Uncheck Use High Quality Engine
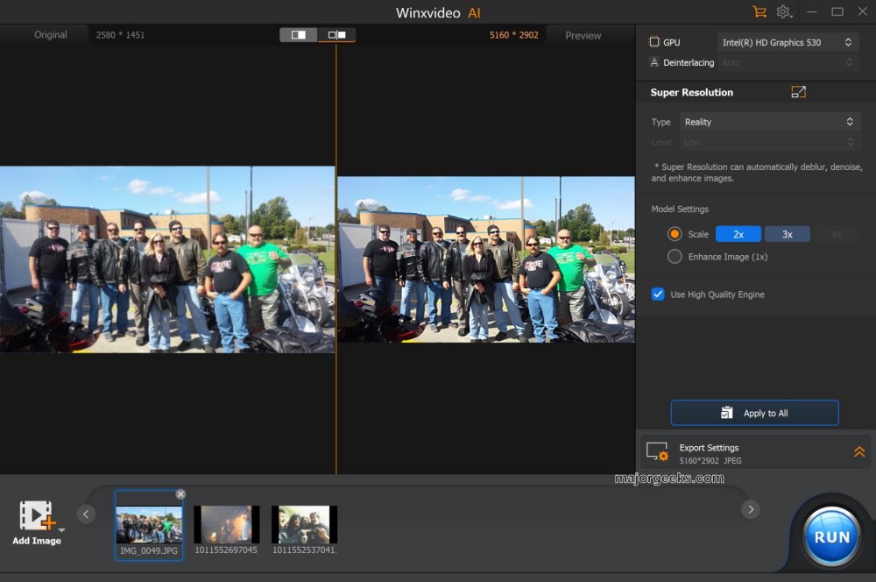This screenshot has width=876, height=582. click(x=658, y=295)
